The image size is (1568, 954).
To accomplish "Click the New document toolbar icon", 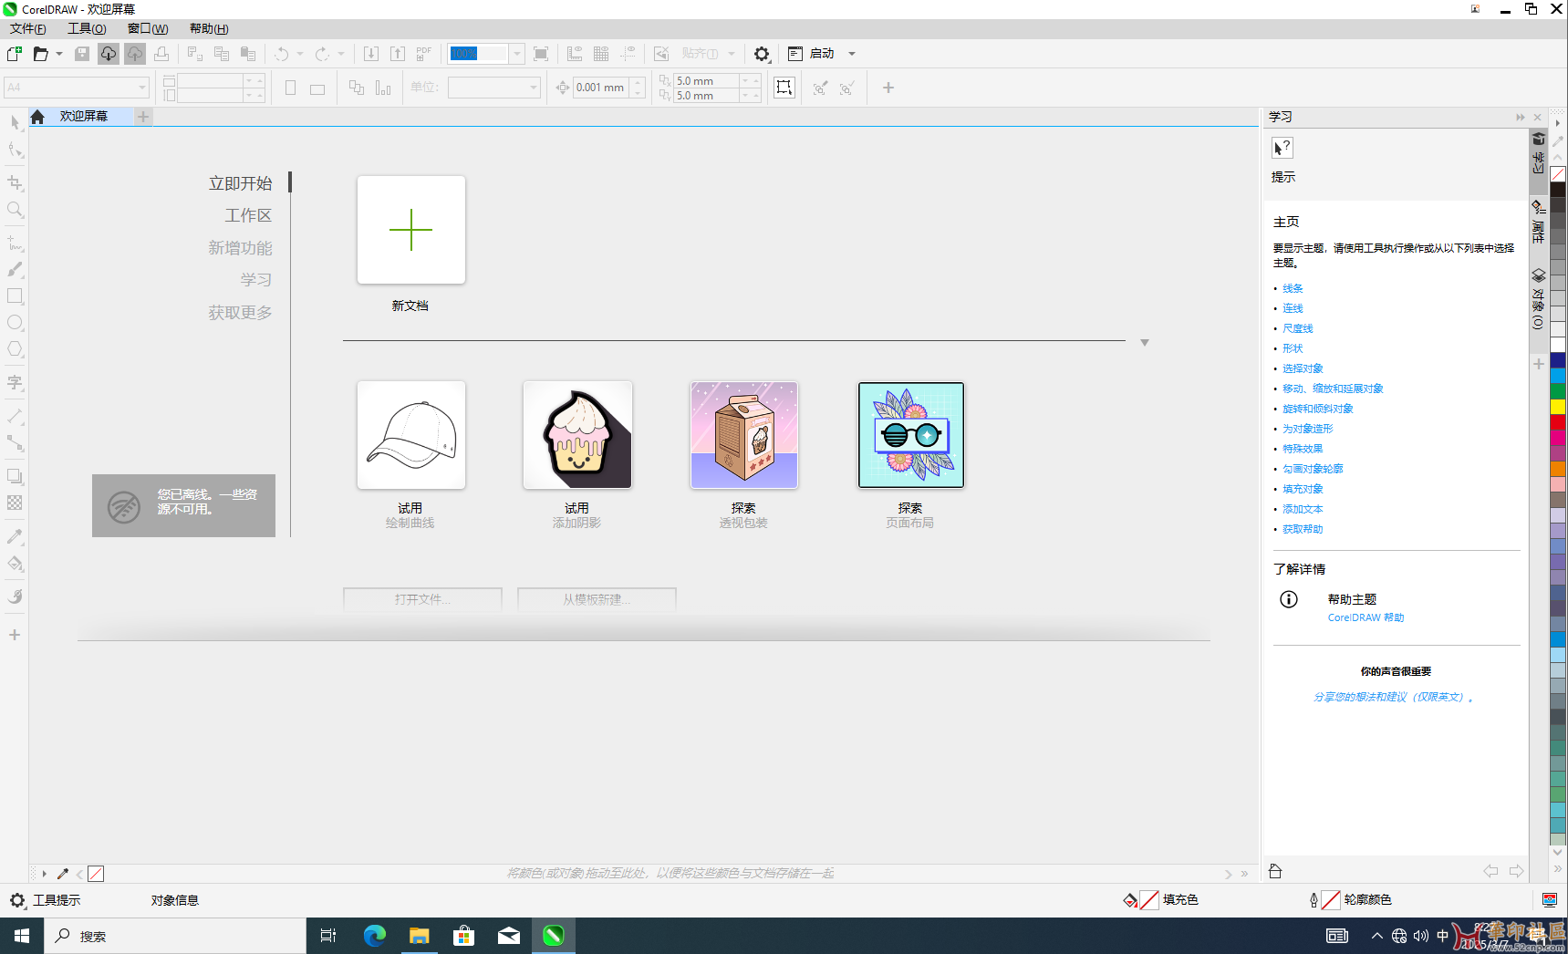I will coord(15,54).
